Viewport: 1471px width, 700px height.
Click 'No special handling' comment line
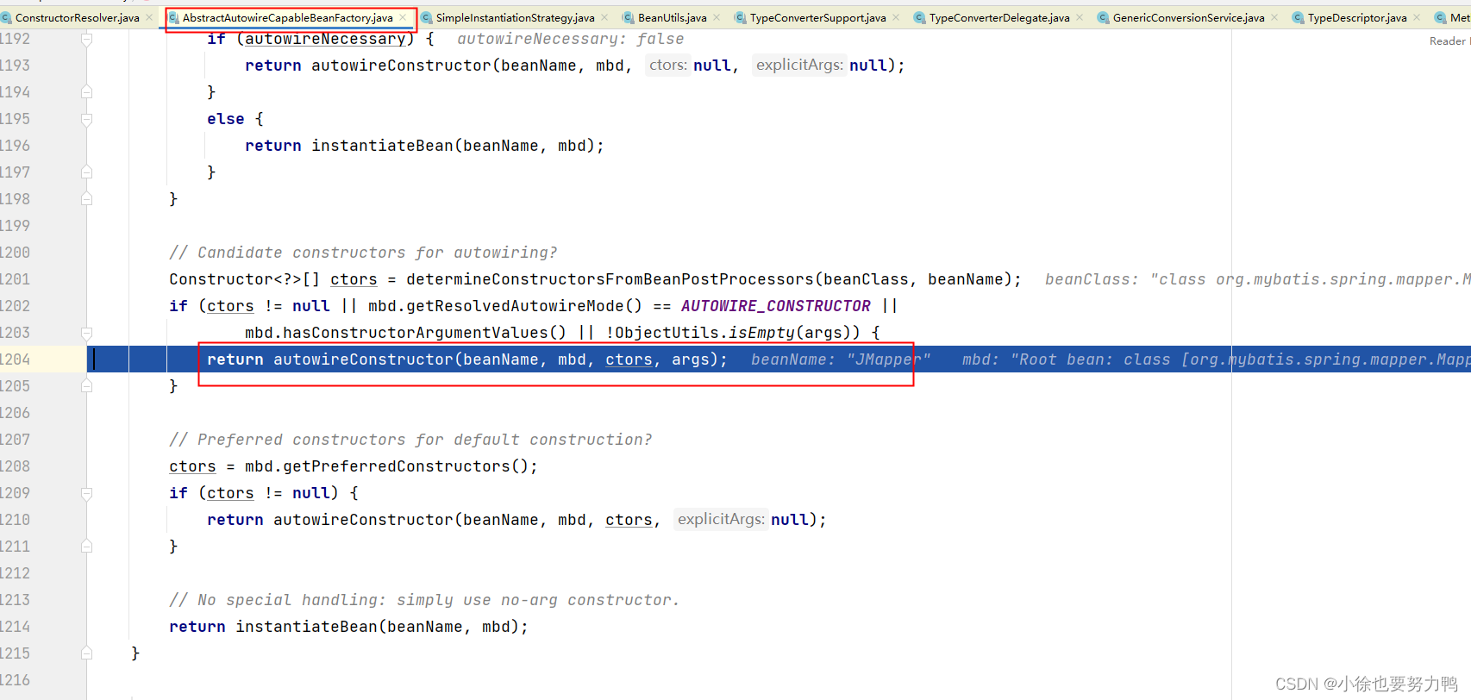point(424,600)
